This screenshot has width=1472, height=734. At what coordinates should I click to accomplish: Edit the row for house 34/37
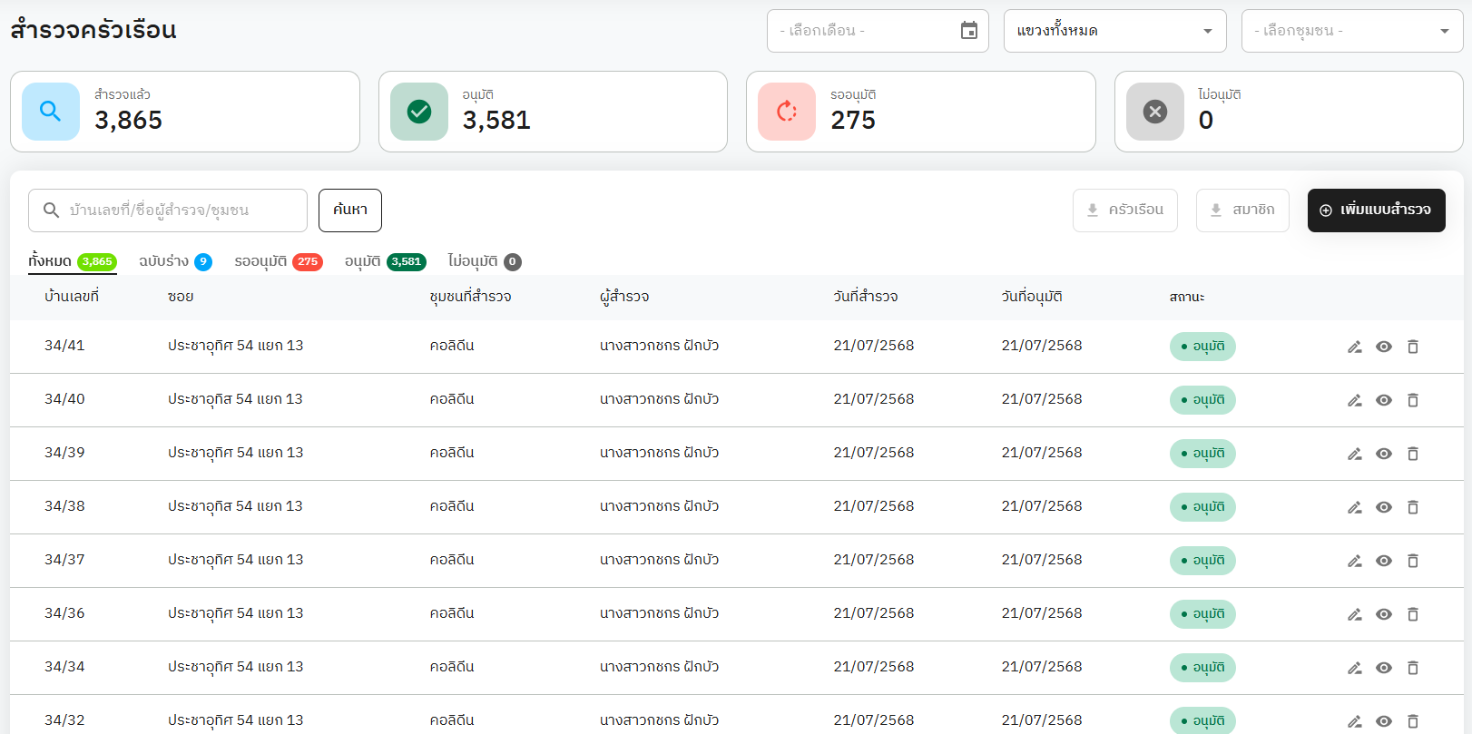pos(1355,561)
